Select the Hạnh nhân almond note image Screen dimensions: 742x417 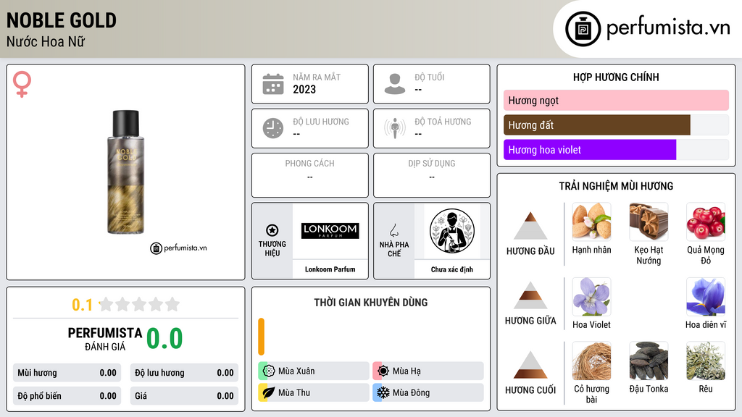591,222
